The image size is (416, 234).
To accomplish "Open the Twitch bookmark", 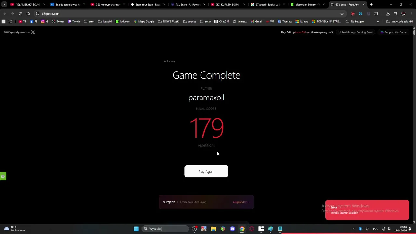I will coord(74,22).
